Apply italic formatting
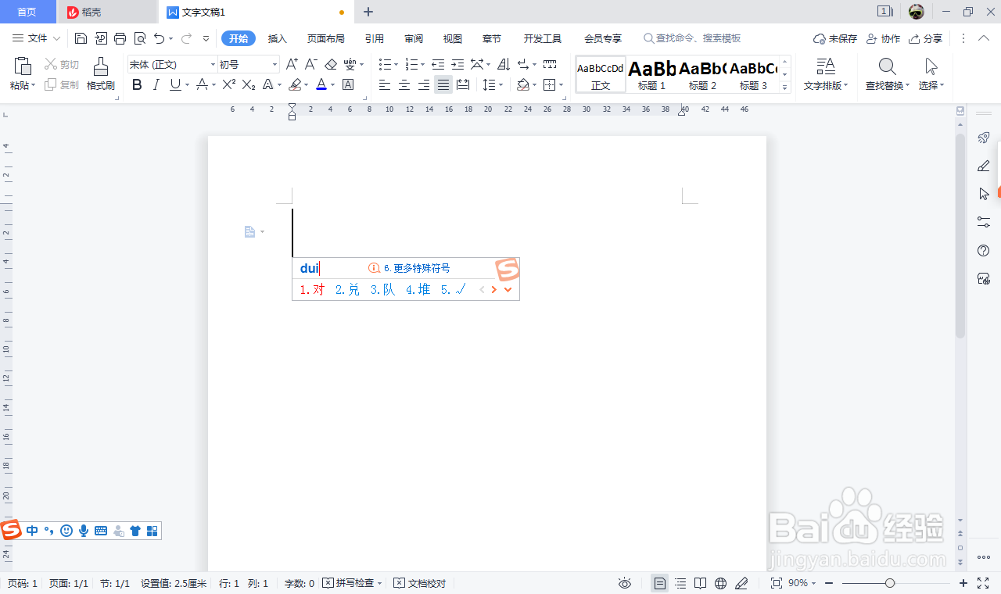 coord(154,84)
